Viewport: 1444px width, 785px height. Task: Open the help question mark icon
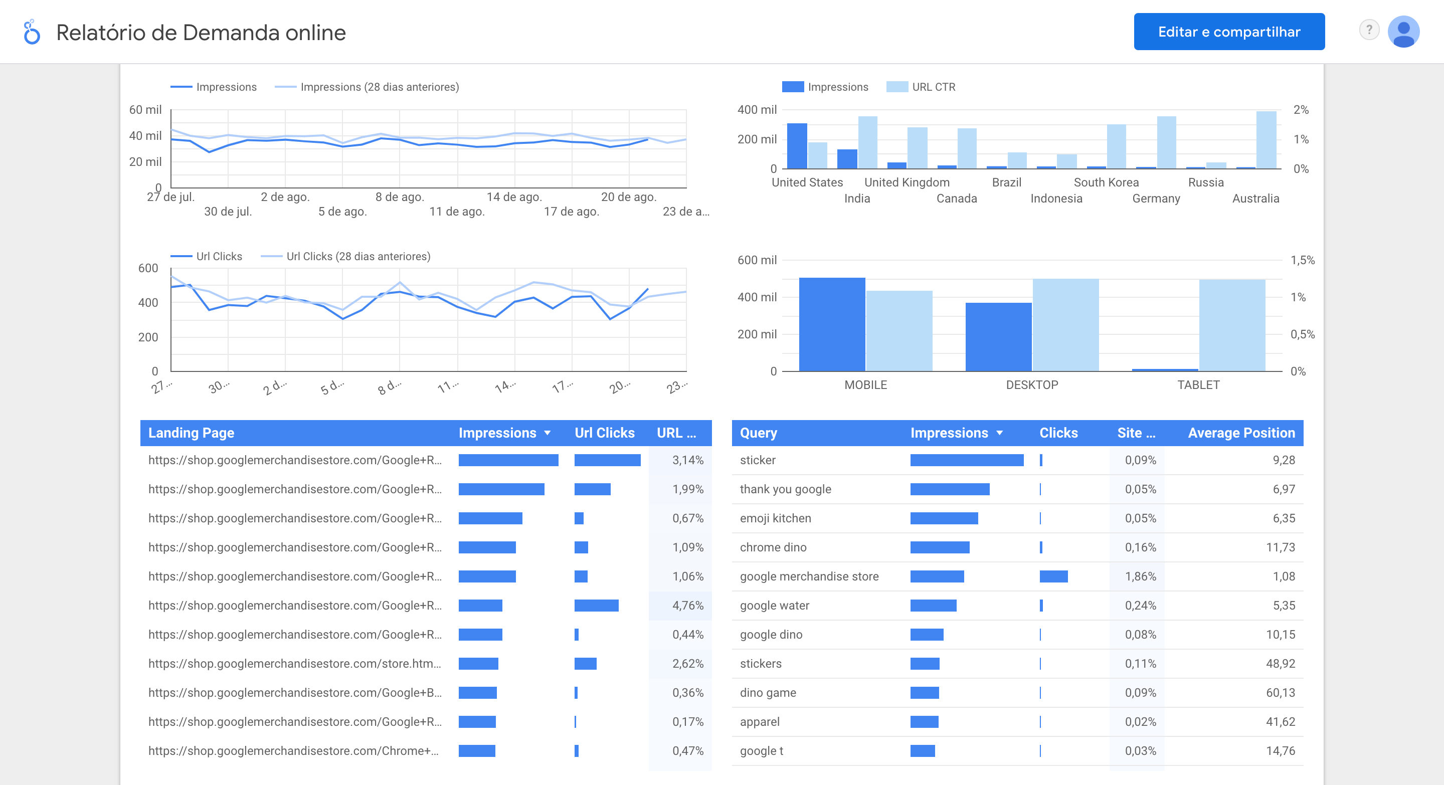pyautogui.click(x=1369, y=30)
